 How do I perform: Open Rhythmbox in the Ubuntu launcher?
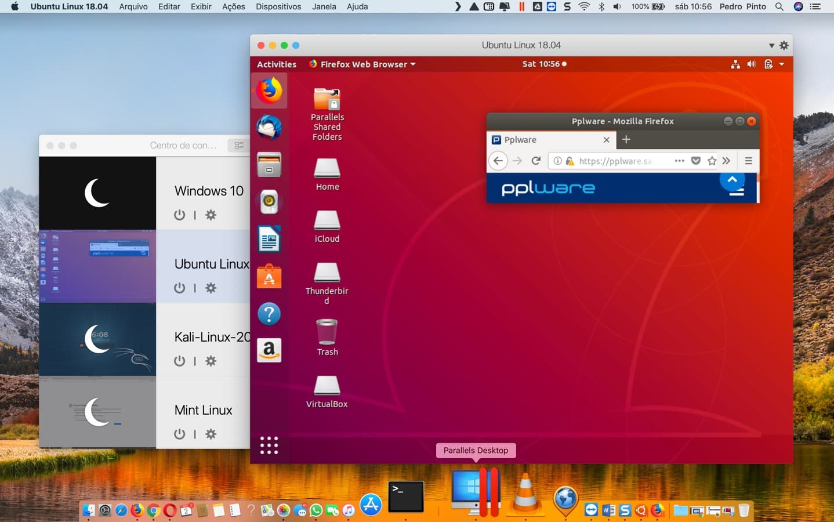tap(269, 202)
